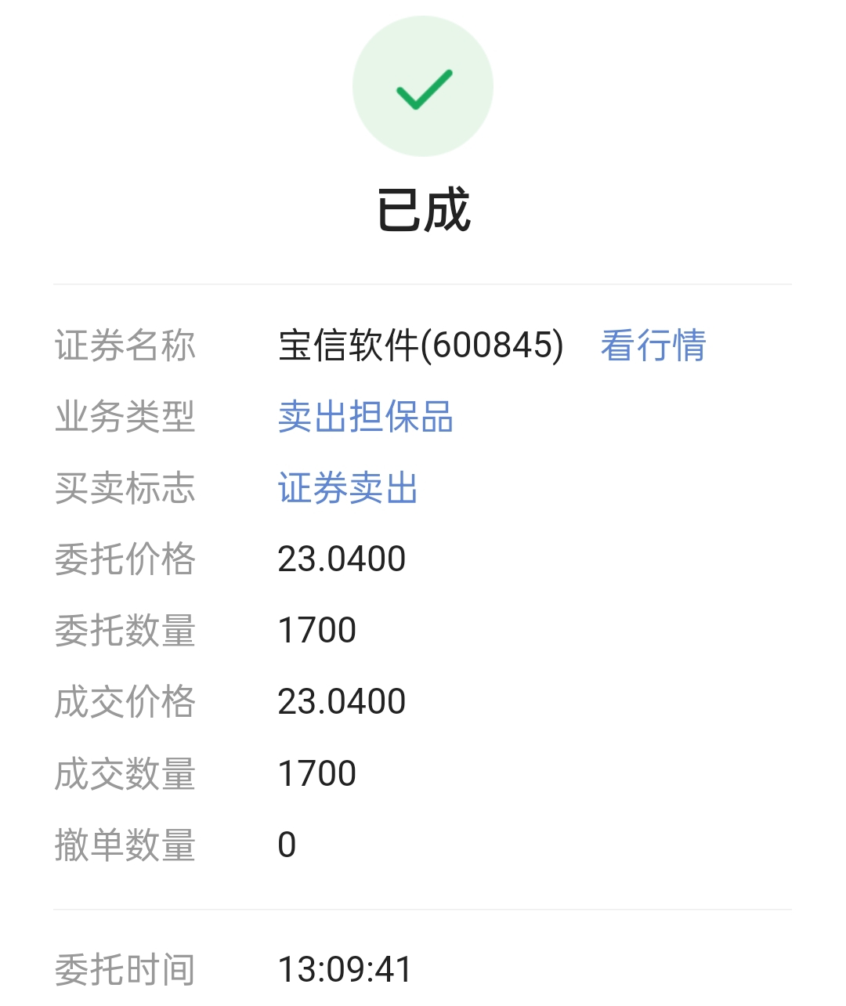Select the 成交价格 value 23.0400

[x=342, y=702]
